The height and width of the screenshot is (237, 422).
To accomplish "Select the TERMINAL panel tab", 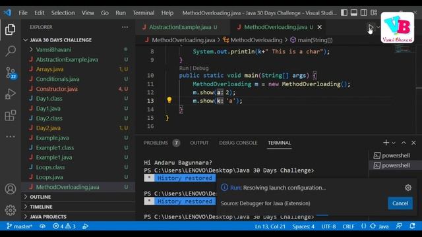I will click(x=280, y=143).
